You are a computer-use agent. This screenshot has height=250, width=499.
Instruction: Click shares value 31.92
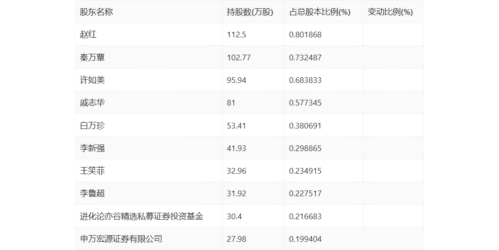[x=236, y=194]
